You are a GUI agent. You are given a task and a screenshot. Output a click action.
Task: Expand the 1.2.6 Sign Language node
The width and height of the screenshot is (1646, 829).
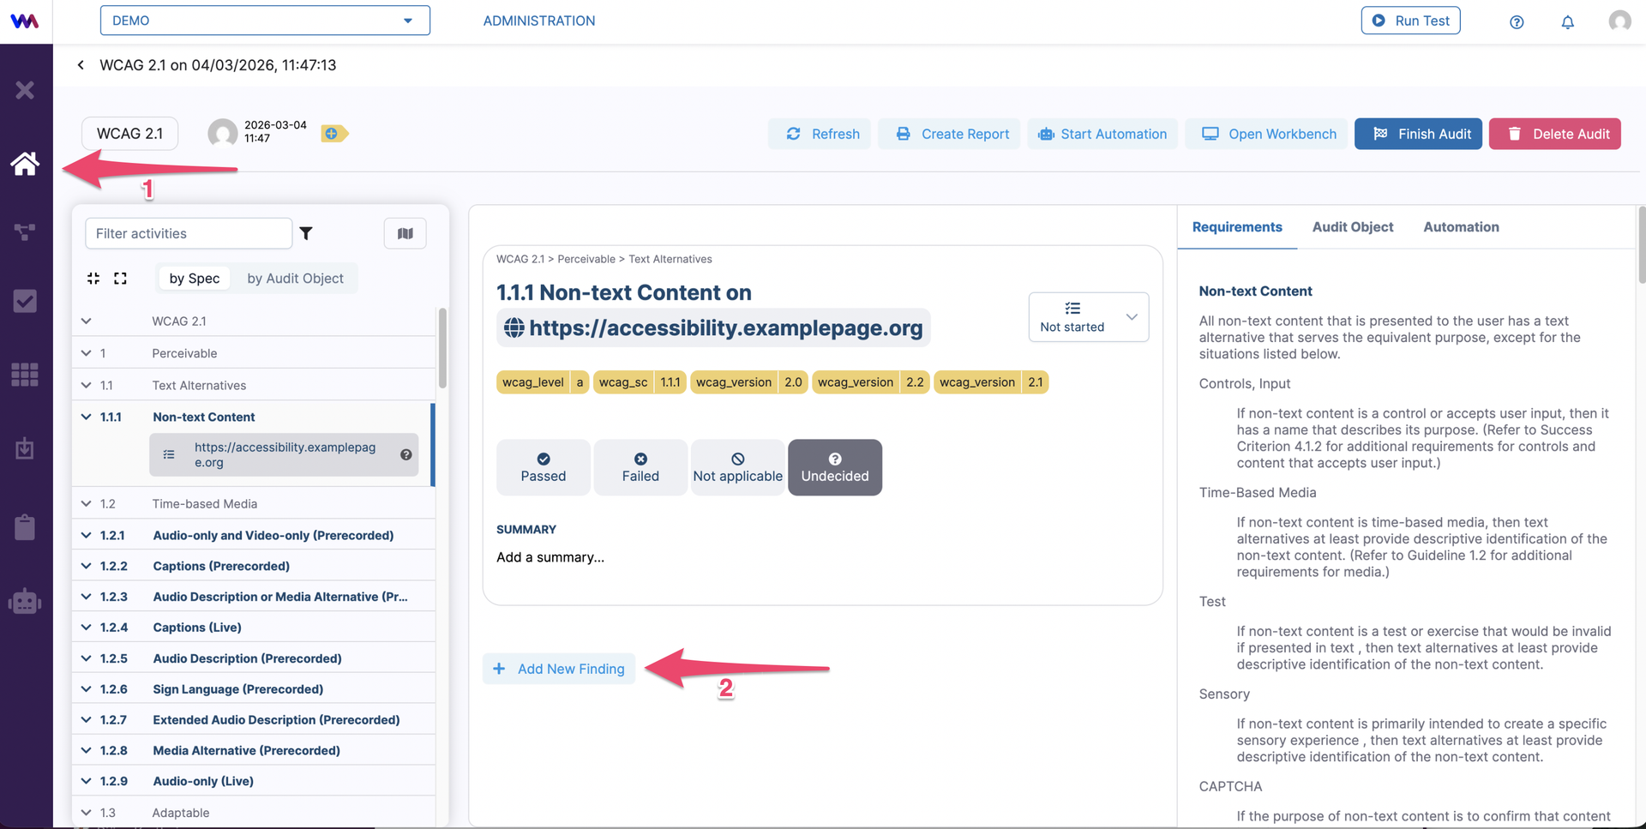(87, 689)
